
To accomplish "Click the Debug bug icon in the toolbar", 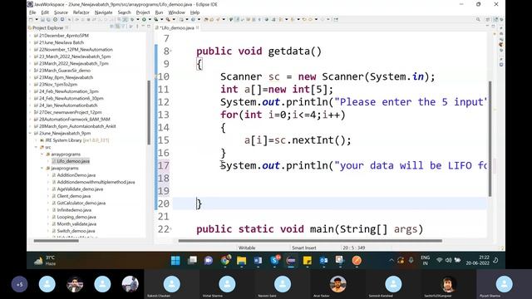I will click(x=133, y=20).
